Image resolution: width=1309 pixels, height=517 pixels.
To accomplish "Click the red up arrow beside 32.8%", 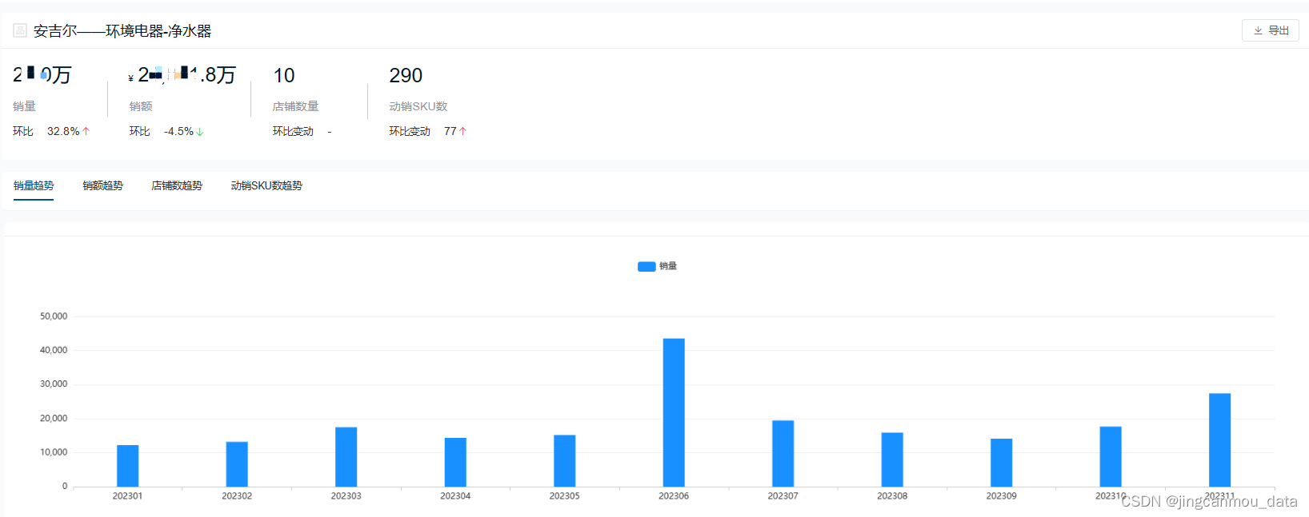I will click(x=86, y=131).
